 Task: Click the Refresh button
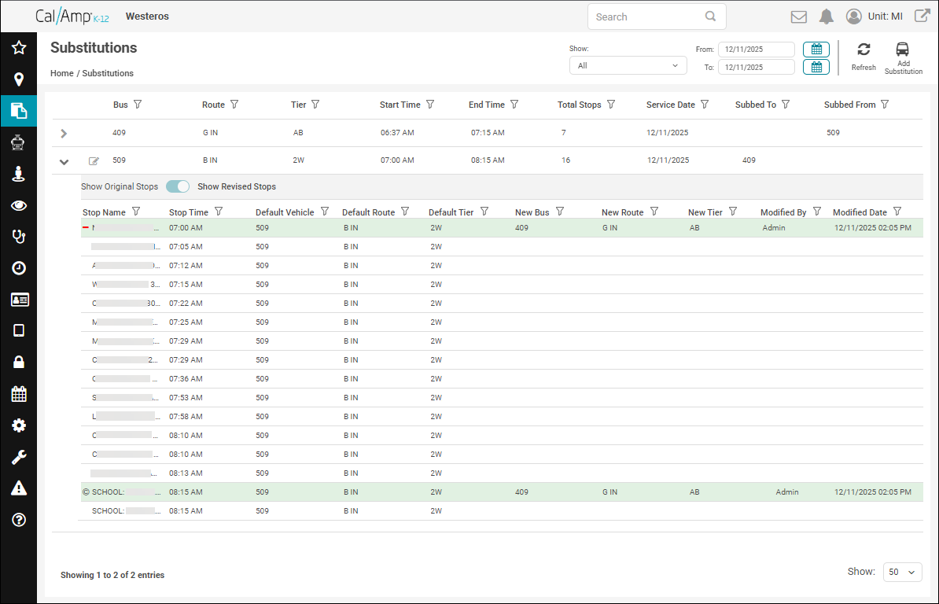click(864, 57)
